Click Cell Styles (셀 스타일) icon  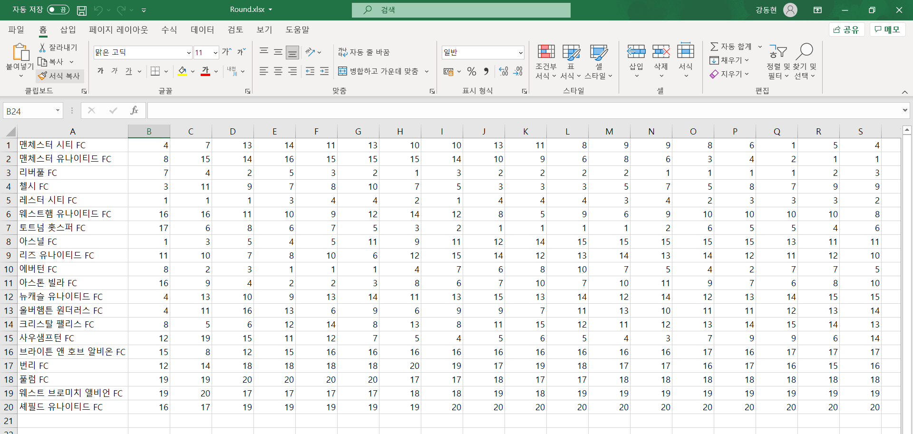599,51
